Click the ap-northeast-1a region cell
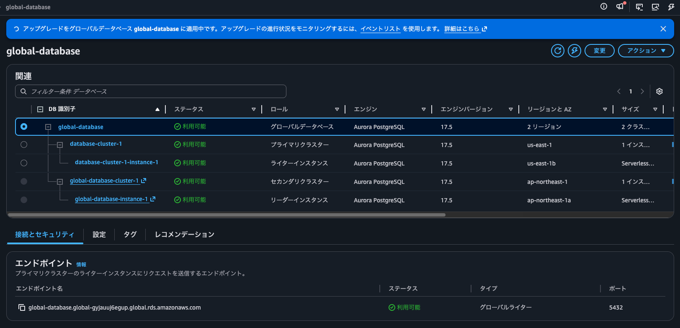680x328 pixels. (549, 200)
